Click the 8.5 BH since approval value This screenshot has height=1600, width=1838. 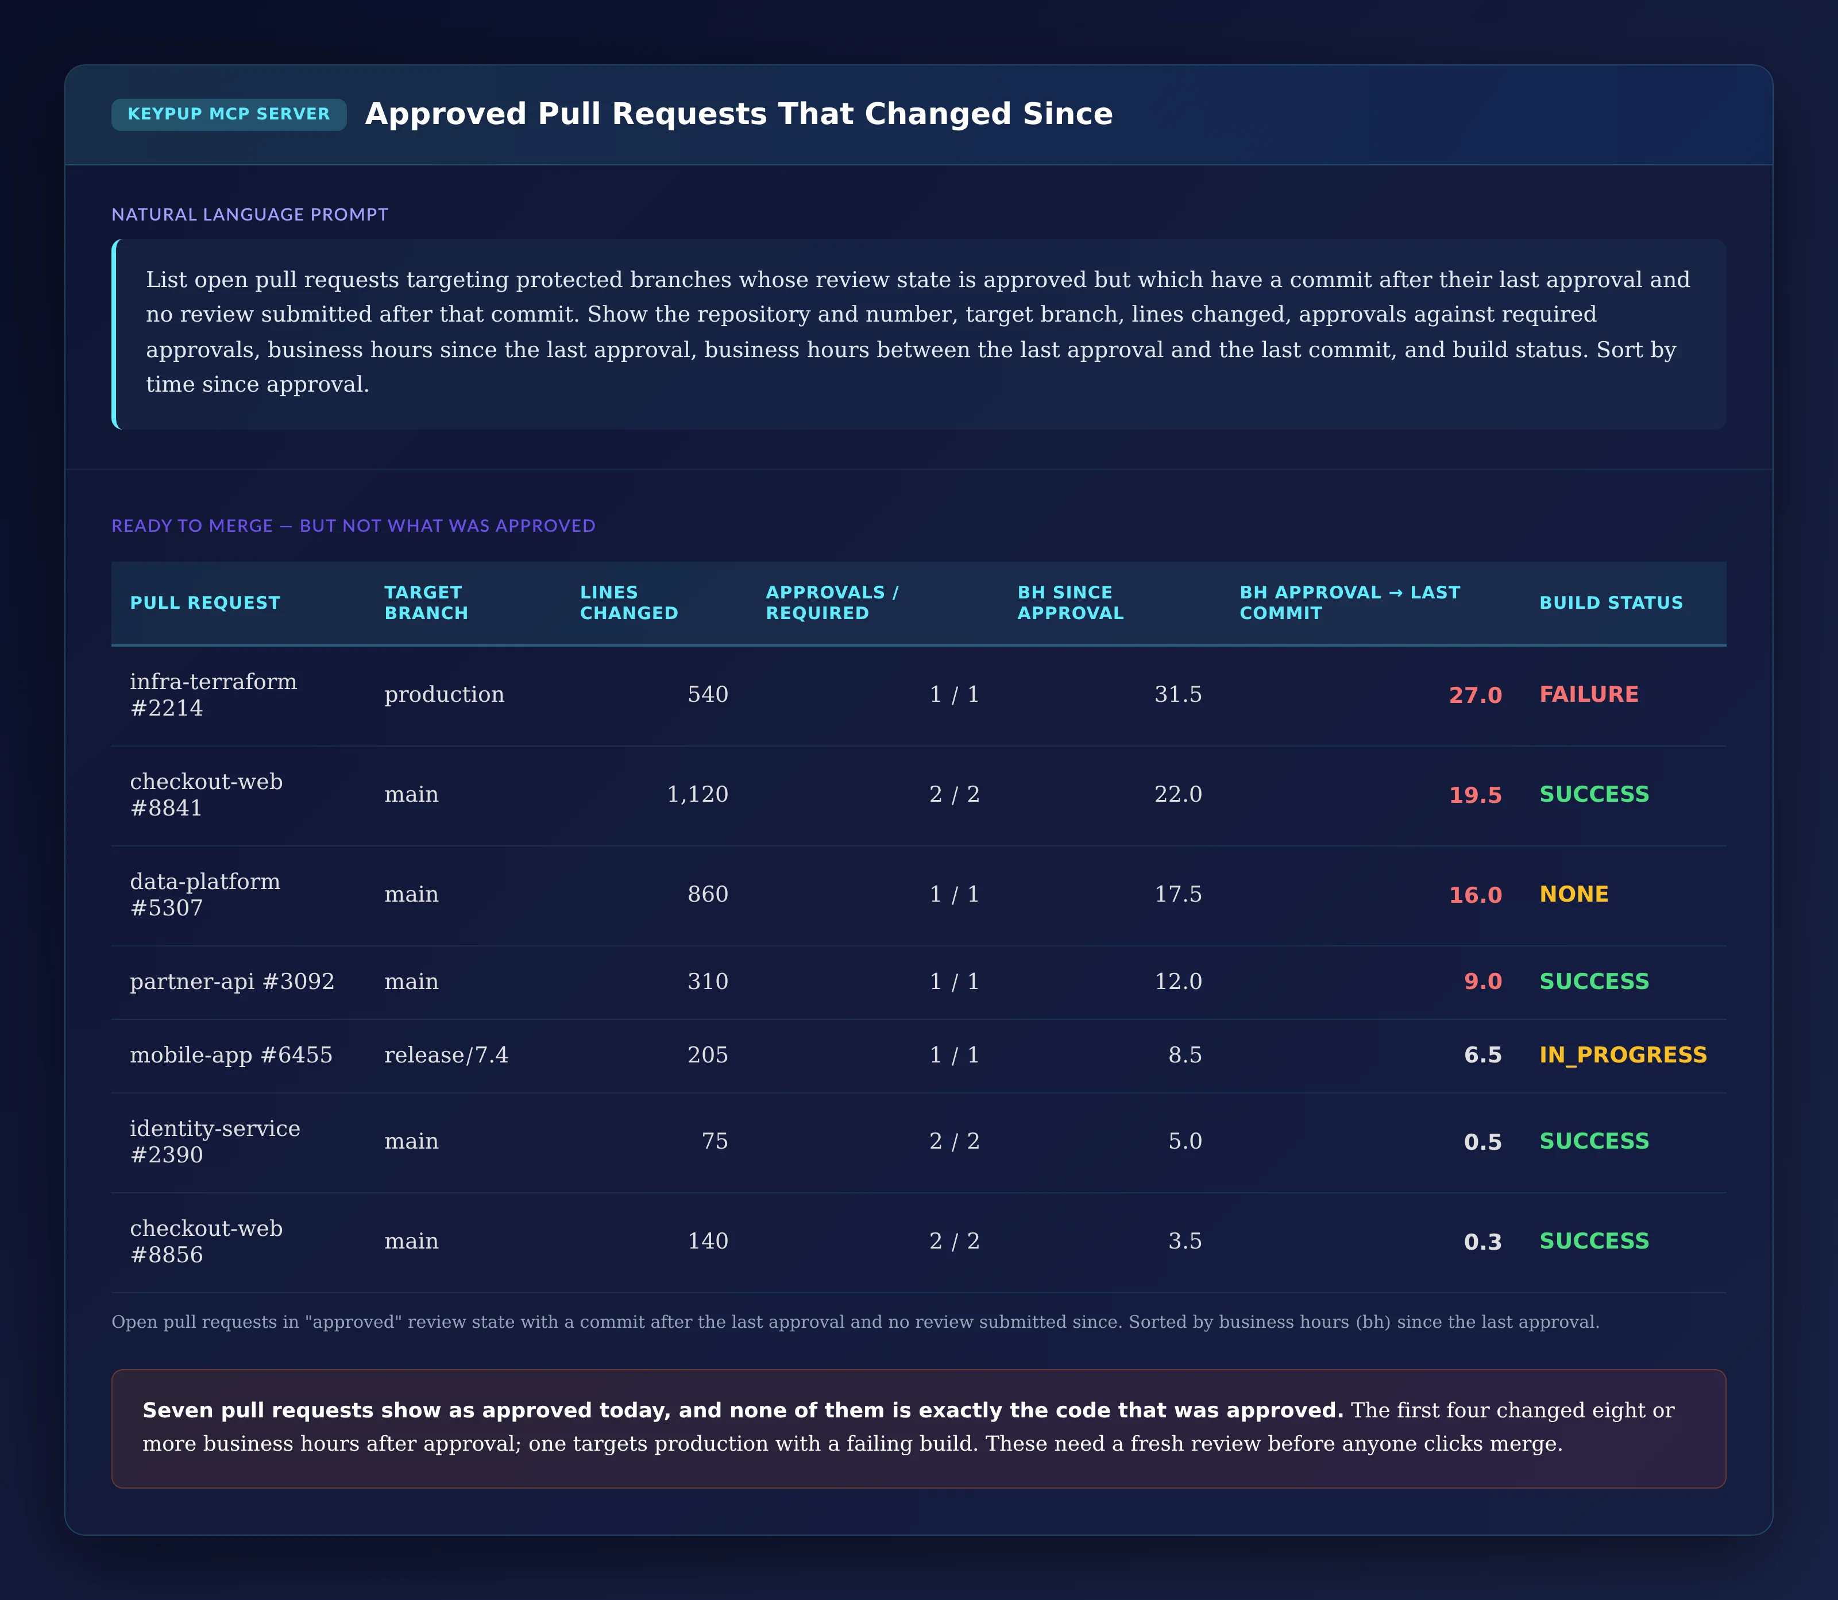click(x=1185, y=1056)
